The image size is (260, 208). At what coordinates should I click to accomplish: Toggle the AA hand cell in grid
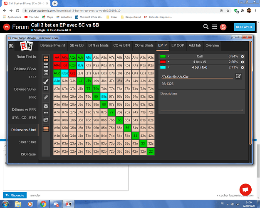(x=57, y=58)
